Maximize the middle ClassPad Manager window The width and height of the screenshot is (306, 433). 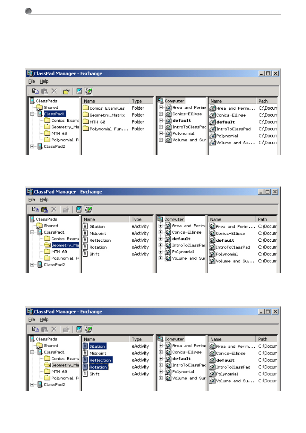pyautogui.click(x=268, y=192)
